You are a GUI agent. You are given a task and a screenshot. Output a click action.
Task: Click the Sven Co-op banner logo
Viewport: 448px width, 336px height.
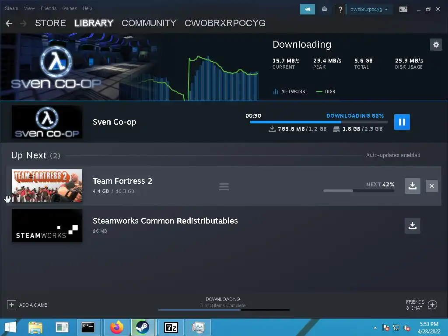[x=56, y=67]
